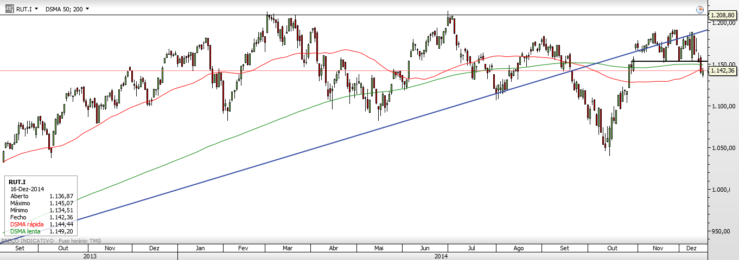Click the Eq instrument type icon
This screenshot has height=260, width=739.
click(10, 9)
